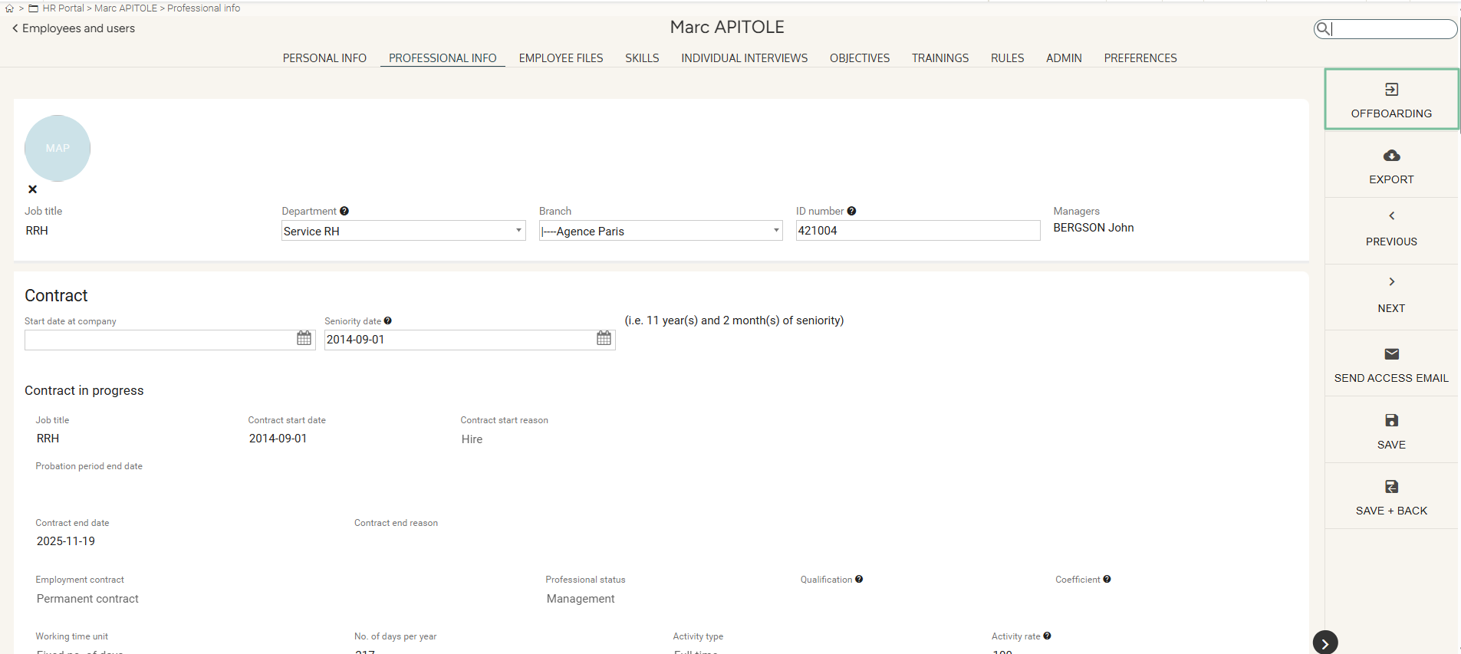
Task: Click the Save + Back icon
Action: point(1391,487)
